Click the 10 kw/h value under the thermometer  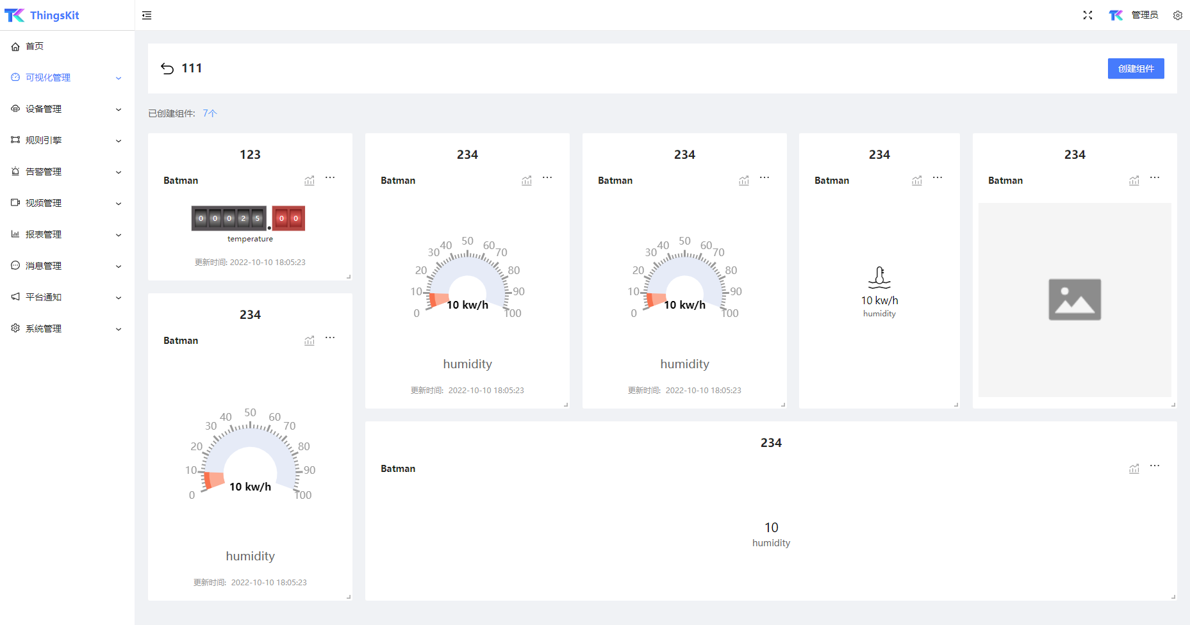point(879,301)
